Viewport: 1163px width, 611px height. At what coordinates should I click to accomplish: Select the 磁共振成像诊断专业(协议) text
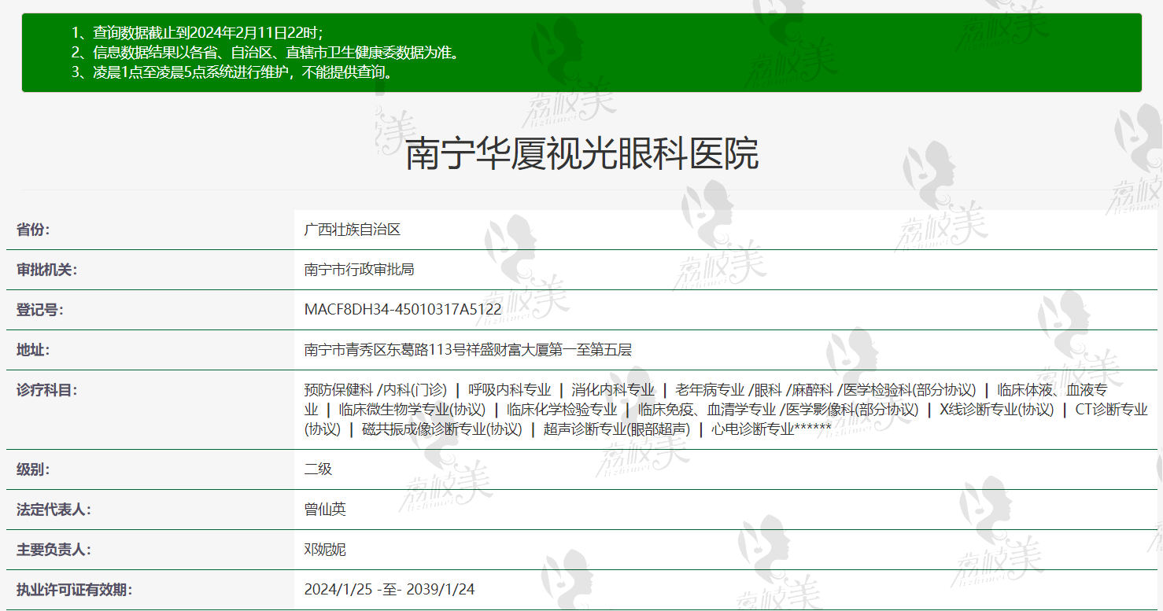coord(442,429)
